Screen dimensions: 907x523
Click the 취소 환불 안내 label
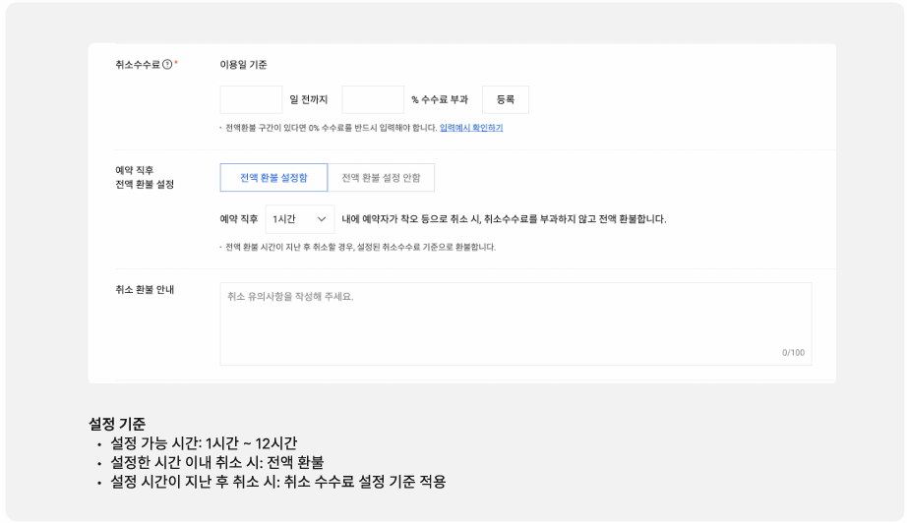point(145,290)
